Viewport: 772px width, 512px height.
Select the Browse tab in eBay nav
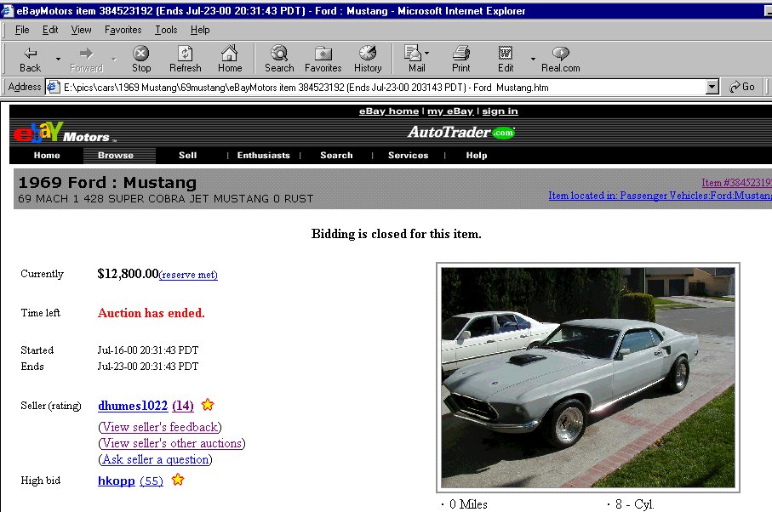(x=116, y=156)
